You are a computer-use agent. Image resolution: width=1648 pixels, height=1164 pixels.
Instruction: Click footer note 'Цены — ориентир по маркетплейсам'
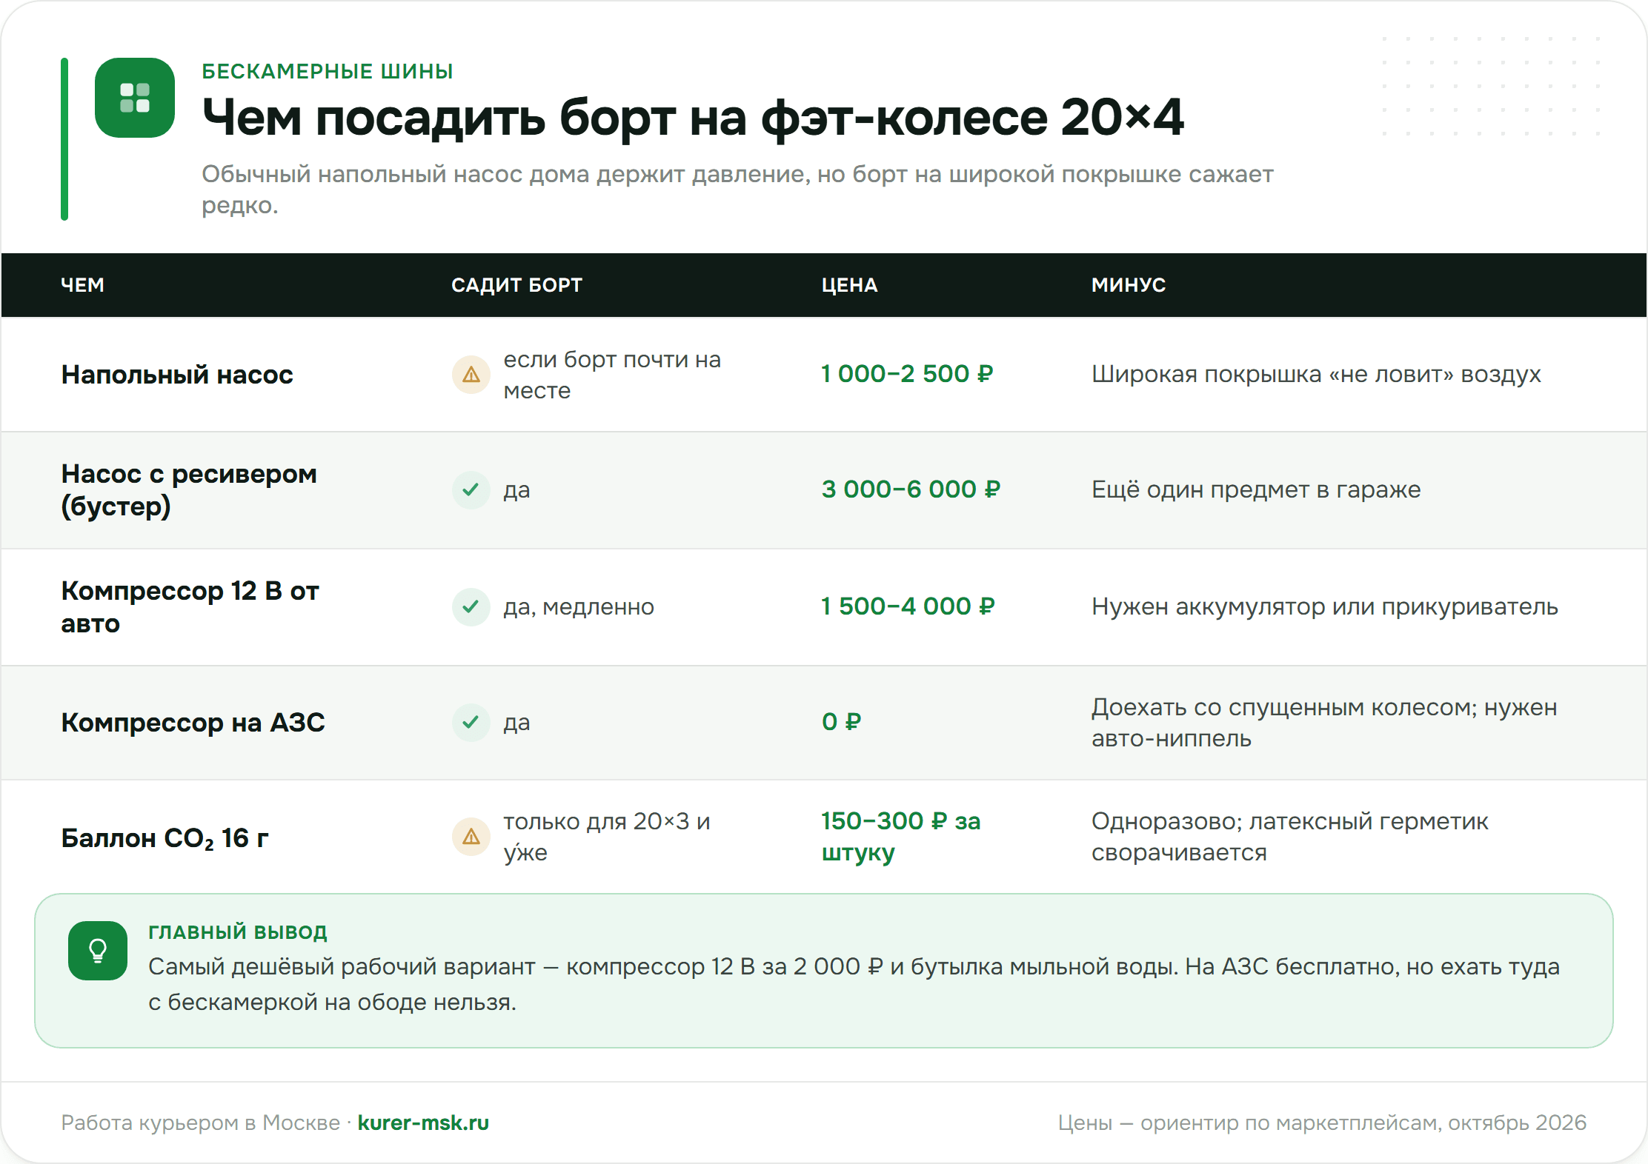1322,1123
